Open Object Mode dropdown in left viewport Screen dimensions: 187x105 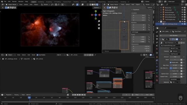click(12, 5)
